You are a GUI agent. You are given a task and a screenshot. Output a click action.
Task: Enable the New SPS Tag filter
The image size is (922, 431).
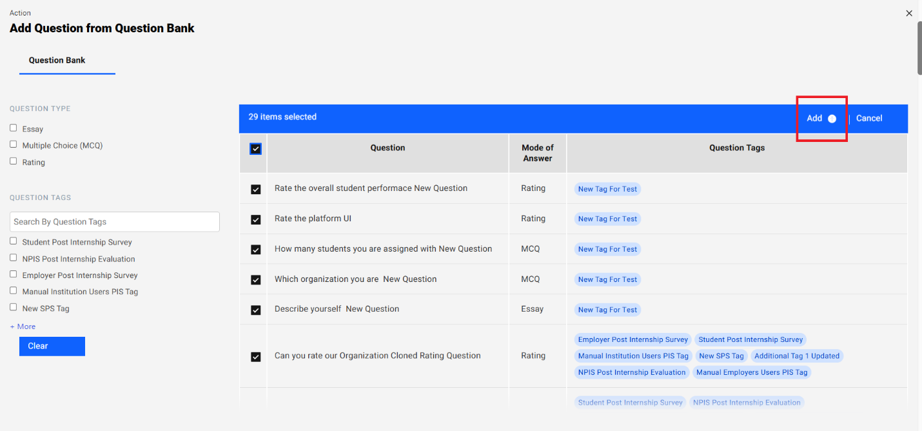(x=14, y=308)
